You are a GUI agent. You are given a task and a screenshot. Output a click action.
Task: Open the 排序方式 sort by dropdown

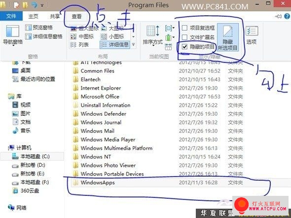coord(153,36)
